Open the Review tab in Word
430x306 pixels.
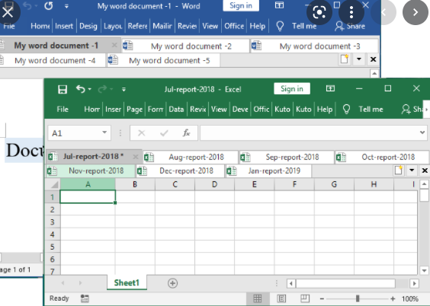(x=187, y=26)
